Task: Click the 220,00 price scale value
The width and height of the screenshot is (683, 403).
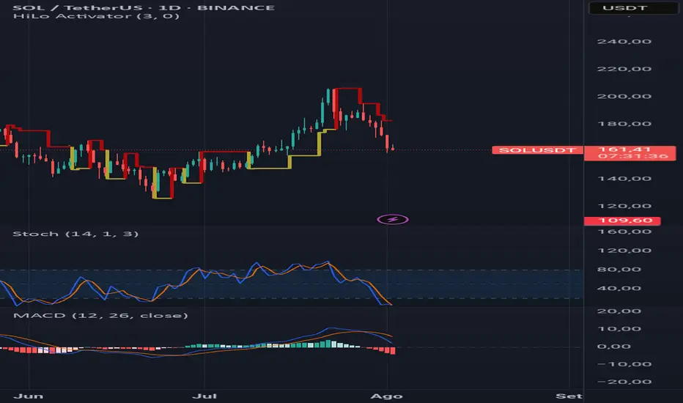Action: [x=624, y=69]
